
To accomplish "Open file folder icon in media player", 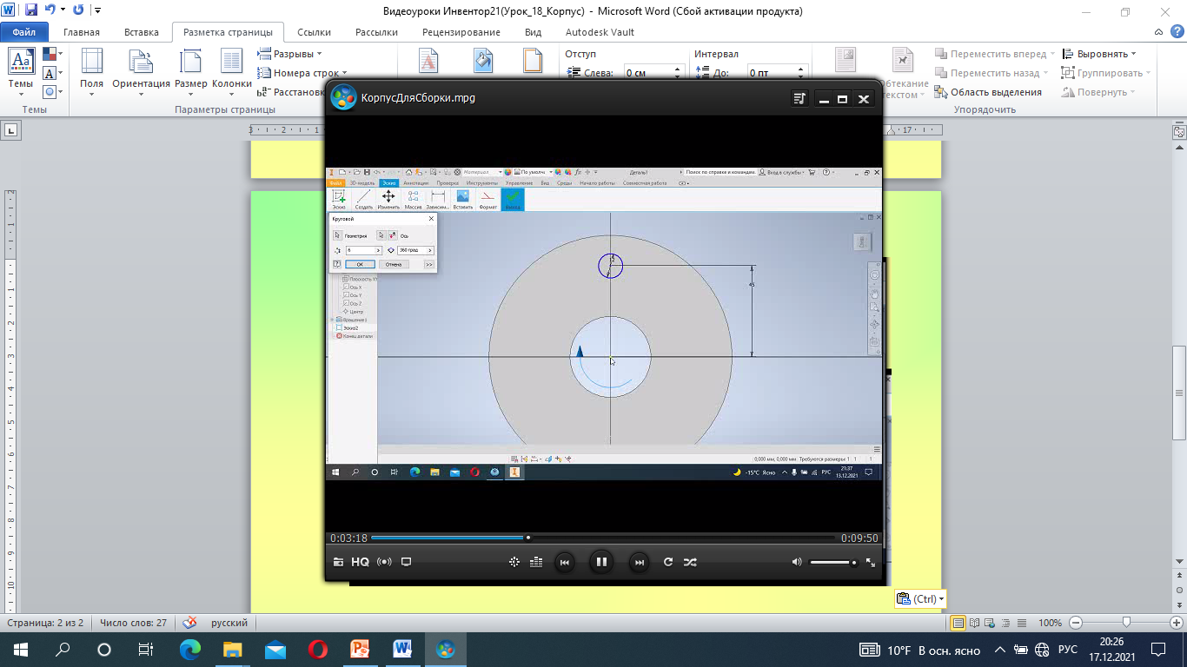I will [x=338, y=562].
